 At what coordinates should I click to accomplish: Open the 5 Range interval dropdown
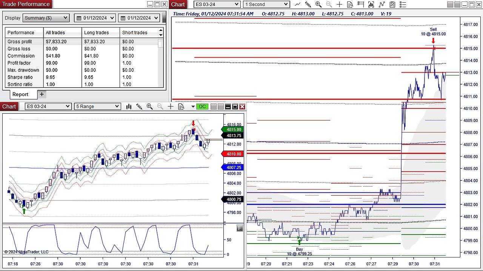[x=97, y=107]
